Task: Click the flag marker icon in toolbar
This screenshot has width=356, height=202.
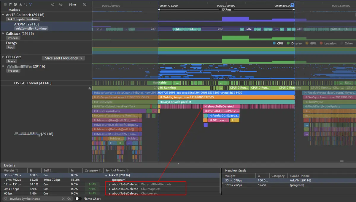Action: [10, 4]
